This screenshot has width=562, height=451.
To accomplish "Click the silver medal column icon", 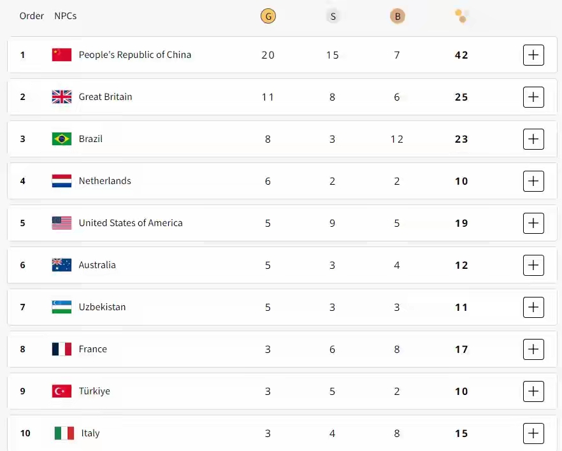I will [333, 17].
